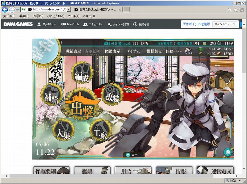This screenshot has width=247, height=184.
Task: Click the IE back arrow button
Action: pos(5,10)
